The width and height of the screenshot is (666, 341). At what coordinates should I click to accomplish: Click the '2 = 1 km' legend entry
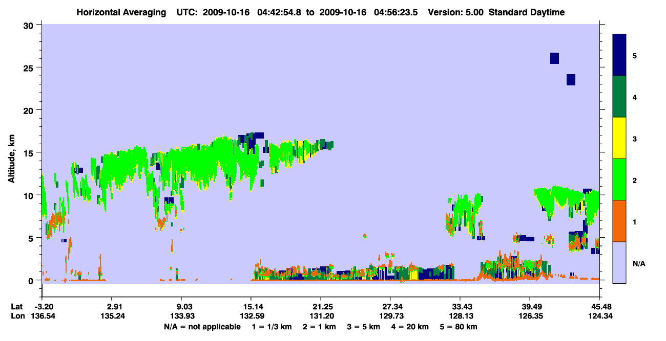pyautogui.click(x=320, y=326)
